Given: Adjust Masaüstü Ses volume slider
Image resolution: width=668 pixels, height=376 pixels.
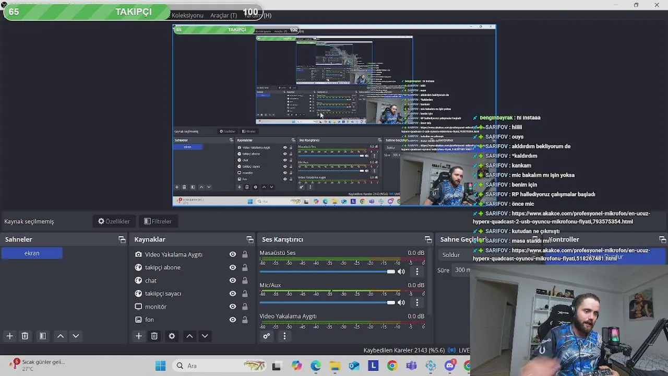Looking at the screenshot, I should coord(327,272).
